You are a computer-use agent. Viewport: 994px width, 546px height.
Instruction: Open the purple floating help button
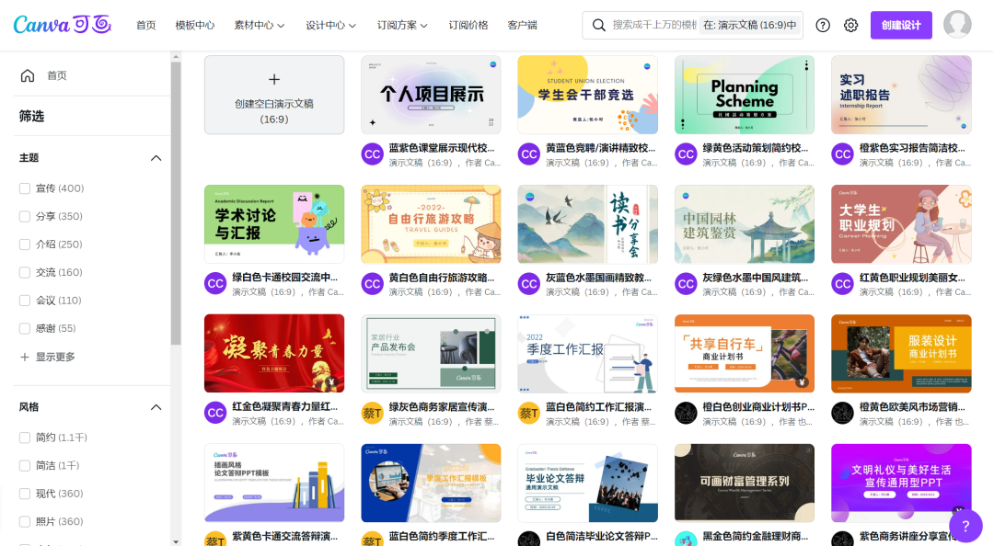click(x=965, y=526)
